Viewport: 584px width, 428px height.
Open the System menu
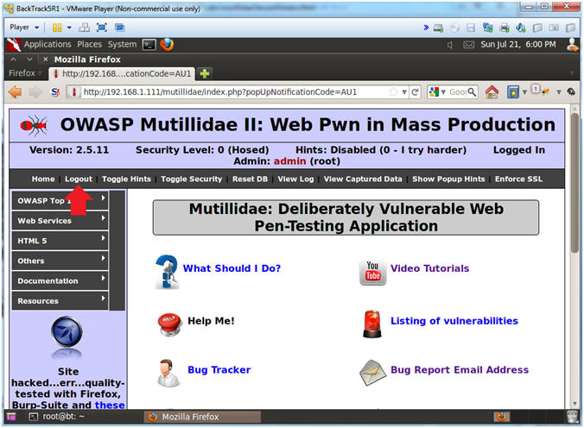point(122,44)
